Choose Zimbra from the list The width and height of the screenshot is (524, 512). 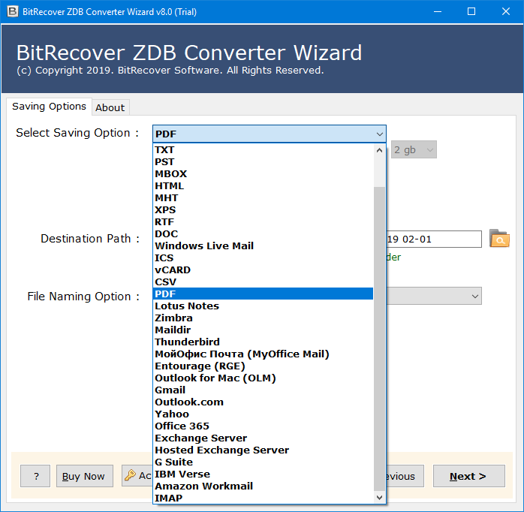click(263, 318)
